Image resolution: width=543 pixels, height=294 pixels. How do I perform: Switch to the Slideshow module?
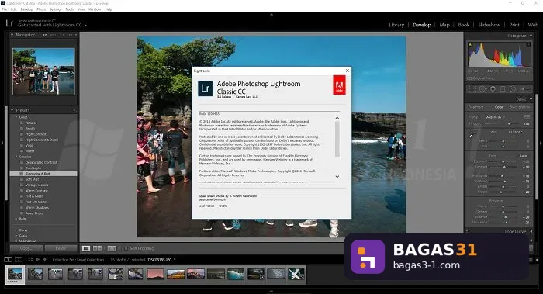489,25
